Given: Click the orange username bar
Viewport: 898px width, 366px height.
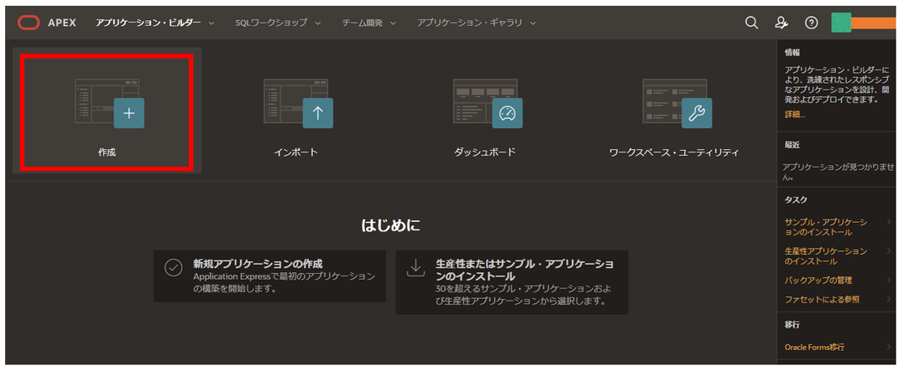Looking at the screenshot, I should (x=874, y=23).
